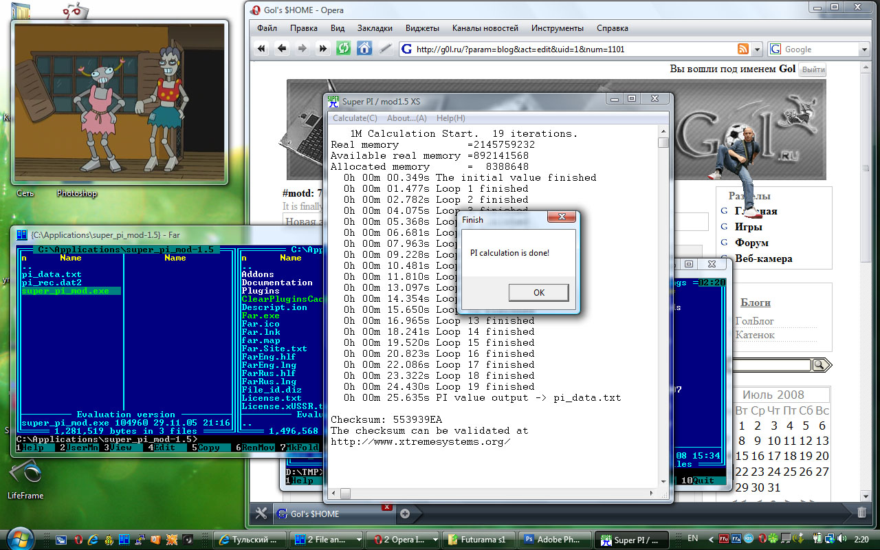The image size is (880, 550).
Task: Open Calculate(C) menu in Super PI
Action: coord(355,118)
